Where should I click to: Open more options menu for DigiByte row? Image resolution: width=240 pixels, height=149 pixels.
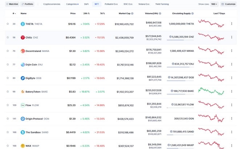(232, 78)
